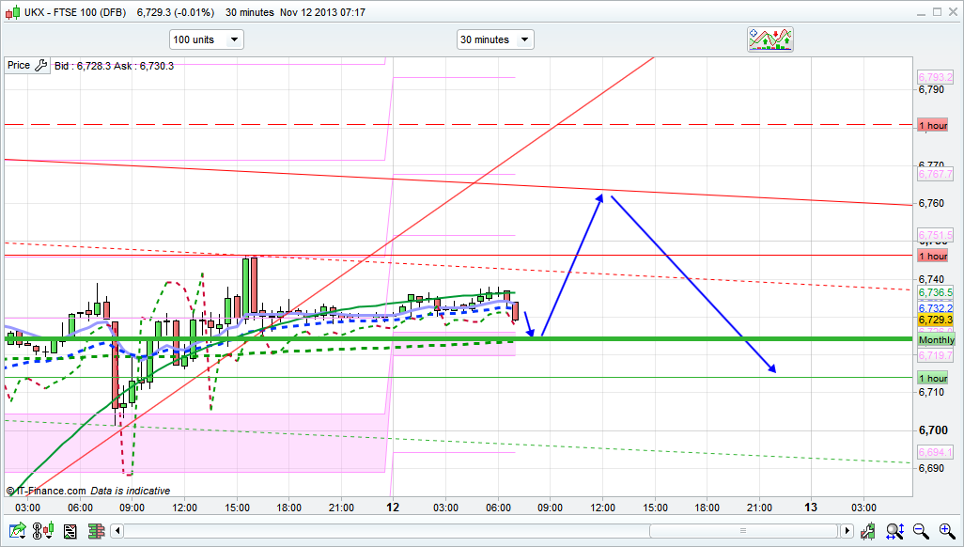Maximize the chart window
964x547 pixels.
pos(936,12)
